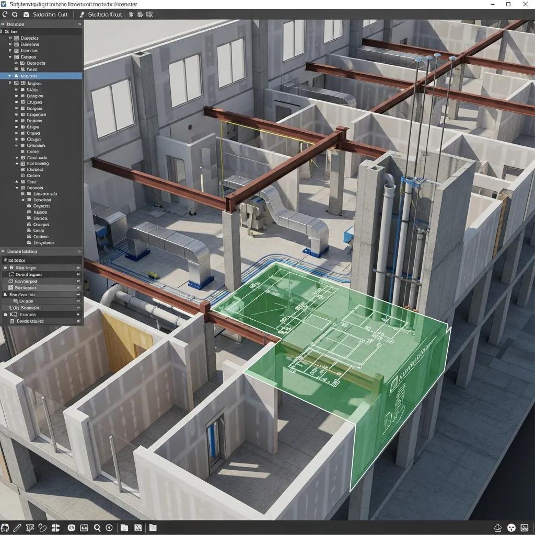Collapse the 'Cooinots' tree node
The width and height of the screenshot is (535, 535).
coord(17,158)
